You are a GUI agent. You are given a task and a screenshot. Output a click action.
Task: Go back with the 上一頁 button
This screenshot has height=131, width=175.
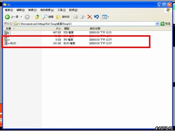coord(12,17)
